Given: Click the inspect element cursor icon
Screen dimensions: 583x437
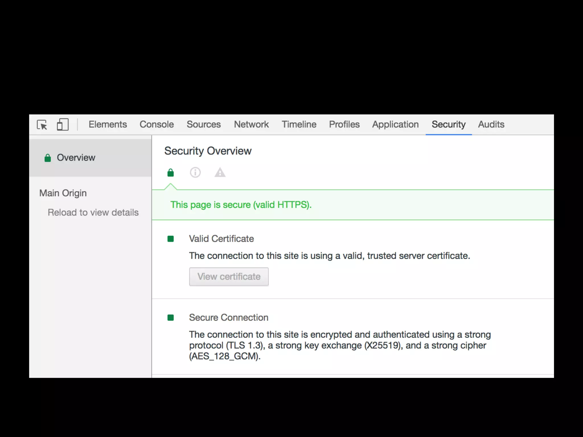Looking at the screenshot, I should (x=42, y=125).
